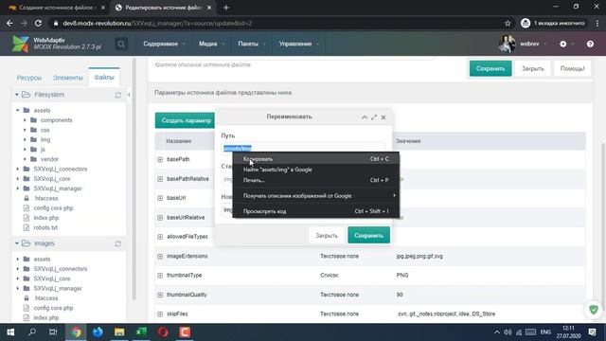Open the .htaccess file in Filesystem
The height and width of the screenshot is (341, 606).
(x=45, y=198)
